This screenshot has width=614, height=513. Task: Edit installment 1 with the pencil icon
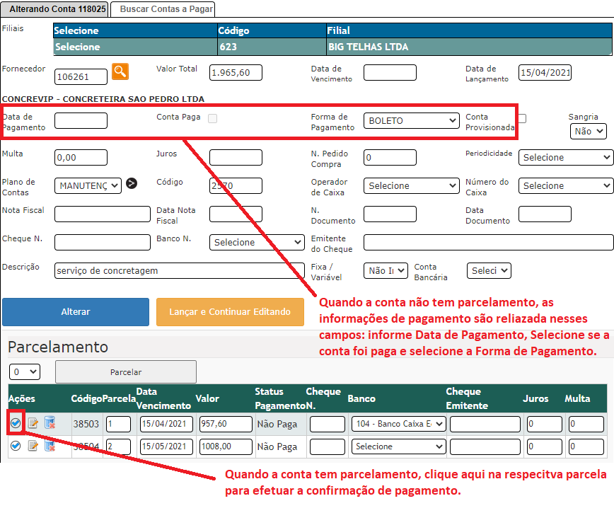pyautogui.click(x=33, y=424)
